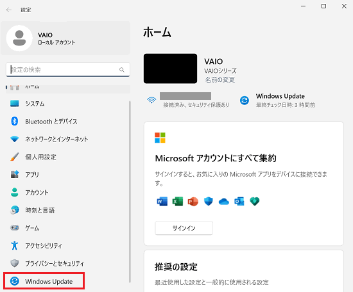Click the Excel app icon
Image resolution: width=353 pixels, height=292 pixels.
coord(178,202)
